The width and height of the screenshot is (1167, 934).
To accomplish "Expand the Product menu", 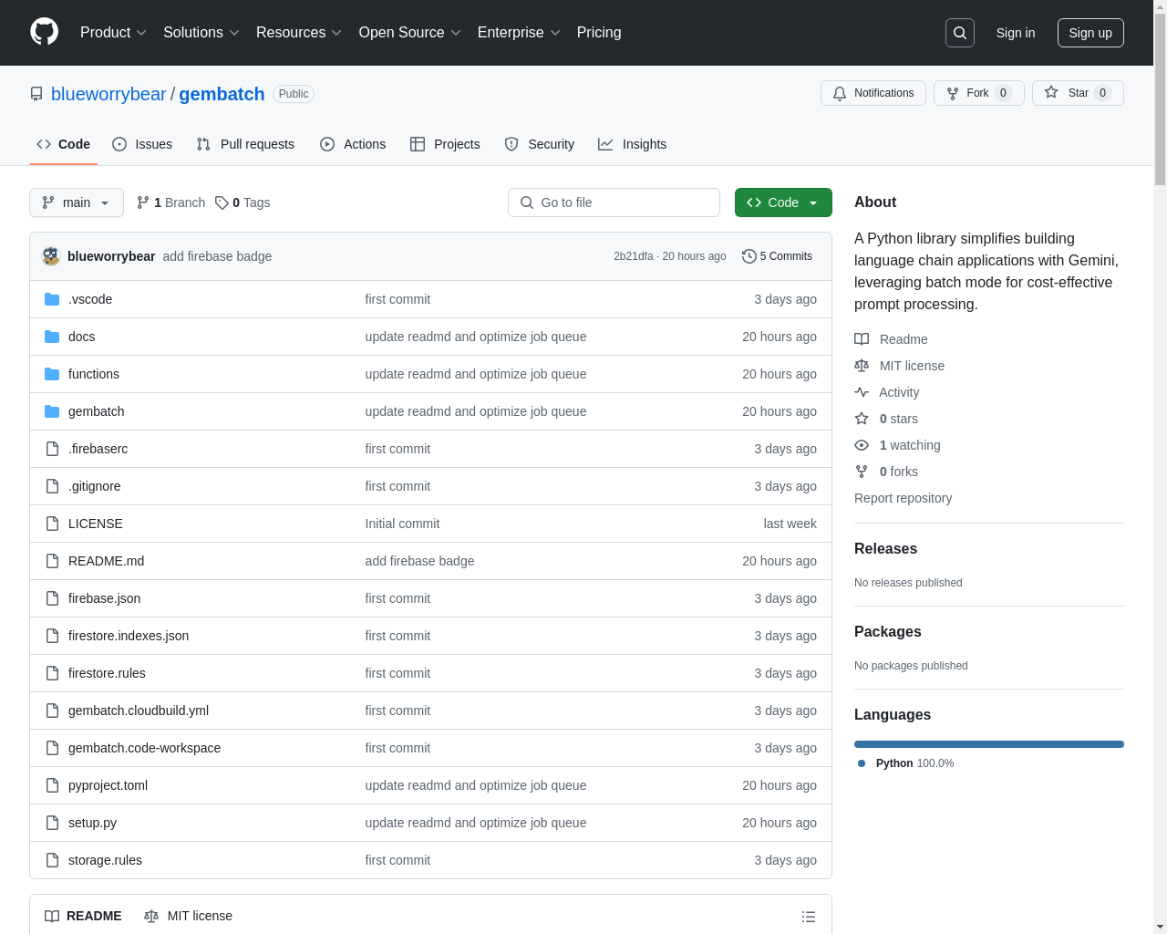I will pos(113,33).
